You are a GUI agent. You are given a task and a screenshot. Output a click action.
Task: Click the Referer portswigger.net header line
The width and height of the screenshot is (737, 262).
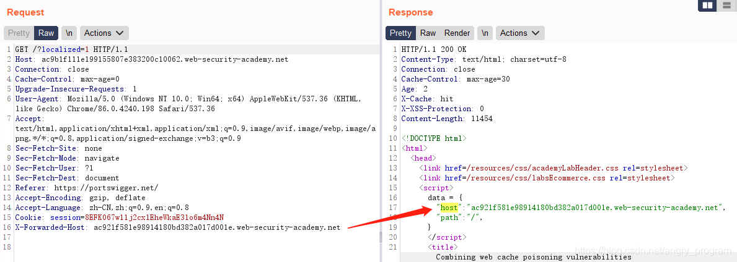pyautogui.click(x=87, y=188)
